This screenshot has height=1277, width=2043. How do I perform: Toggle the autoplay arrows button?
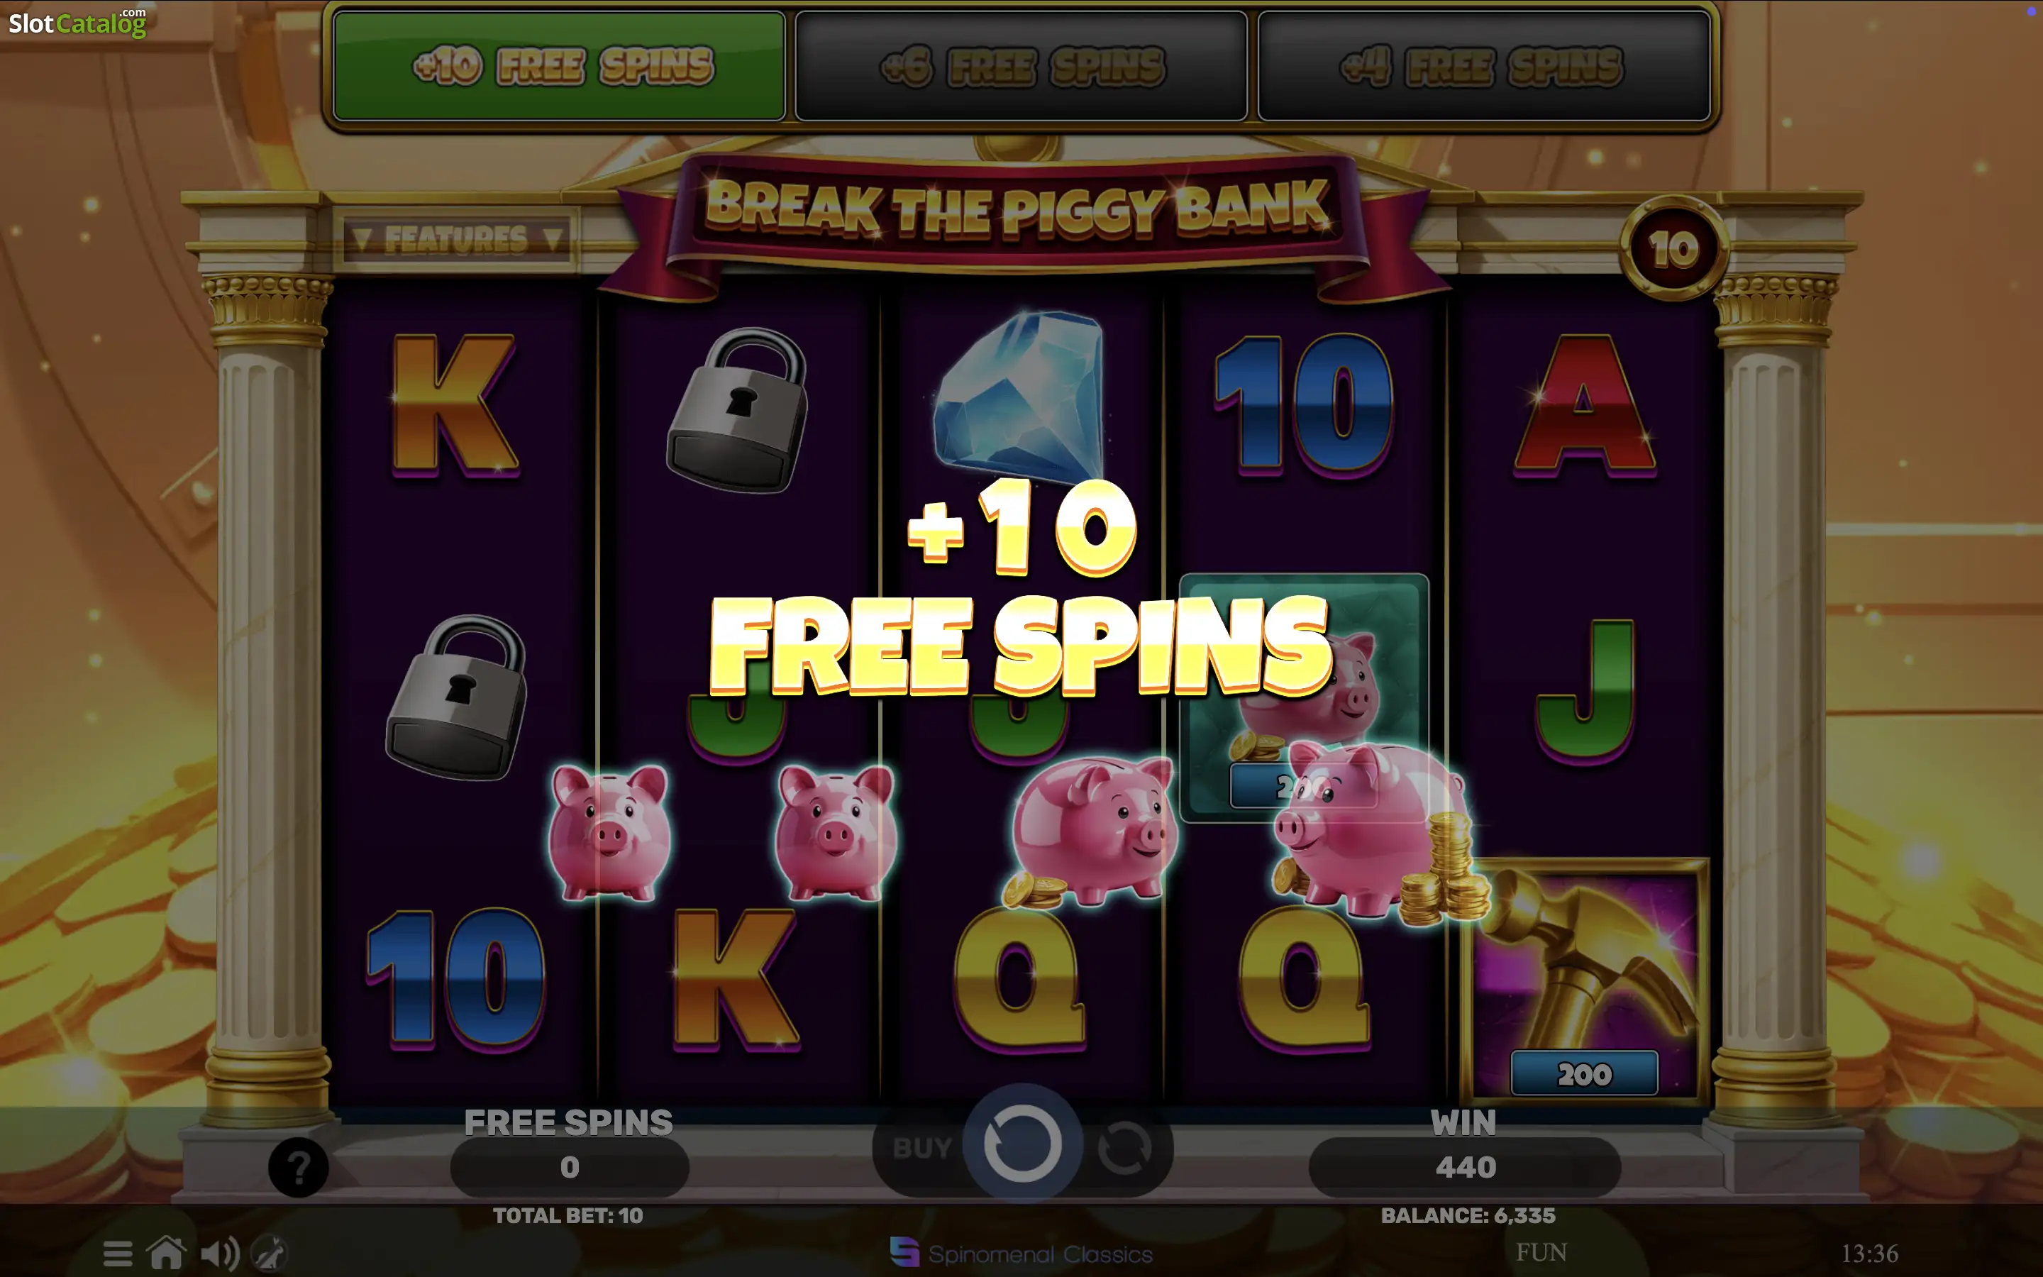point(1124,1148)
